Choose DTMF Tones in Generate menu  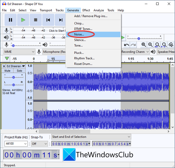(93, 29)
